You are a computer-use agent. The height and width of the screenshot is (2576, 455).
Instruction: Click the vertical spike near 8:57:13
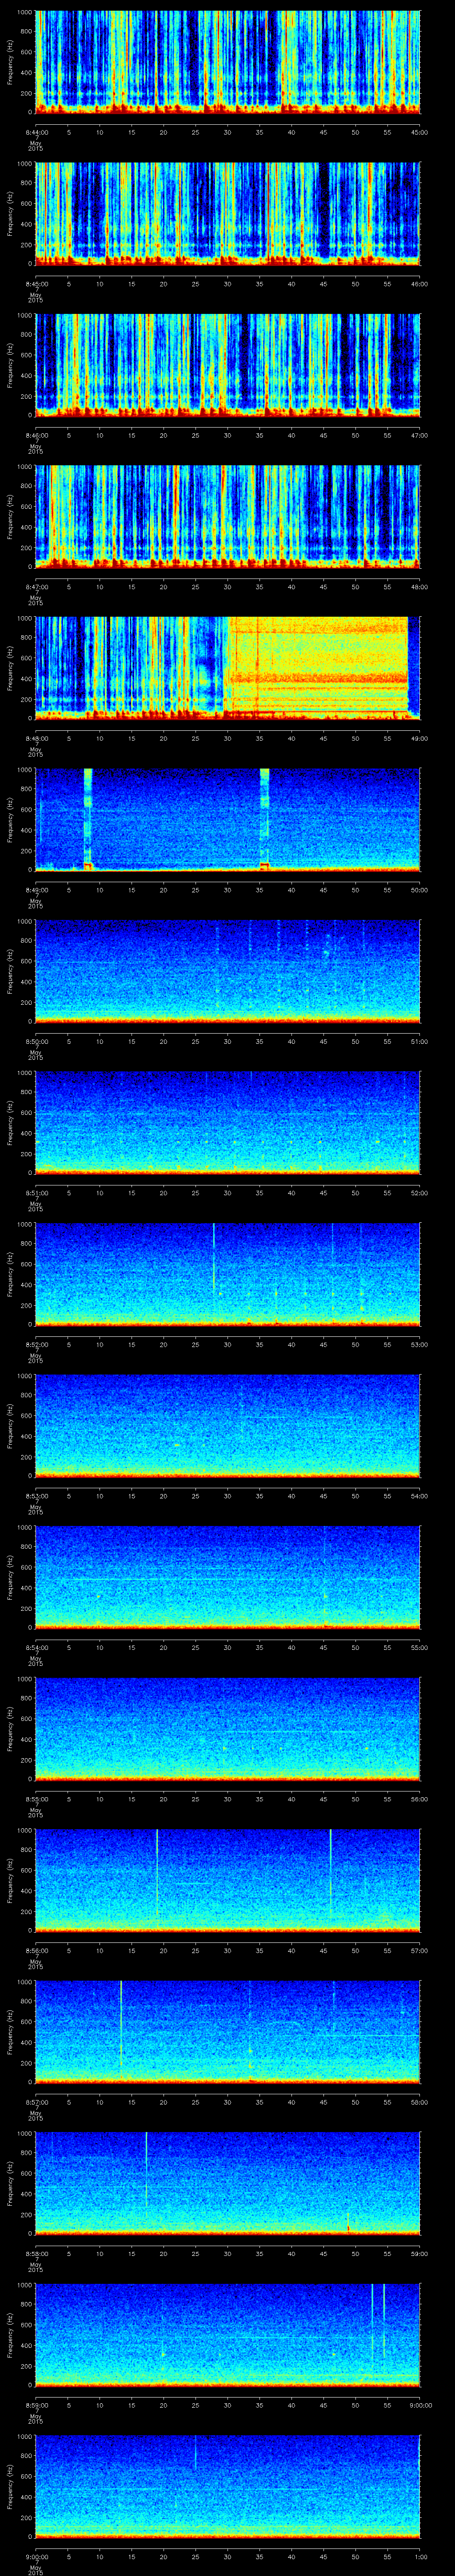coord(121,2022)
